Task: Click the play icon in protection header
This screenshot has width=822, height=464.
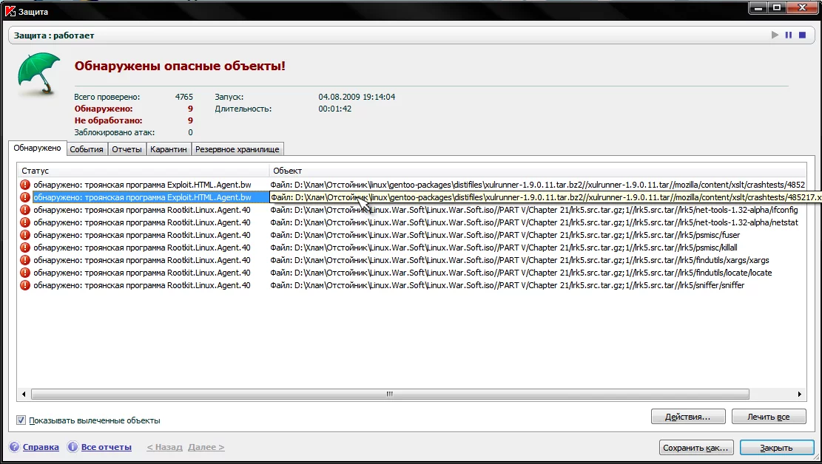Action: pos(775,35)
